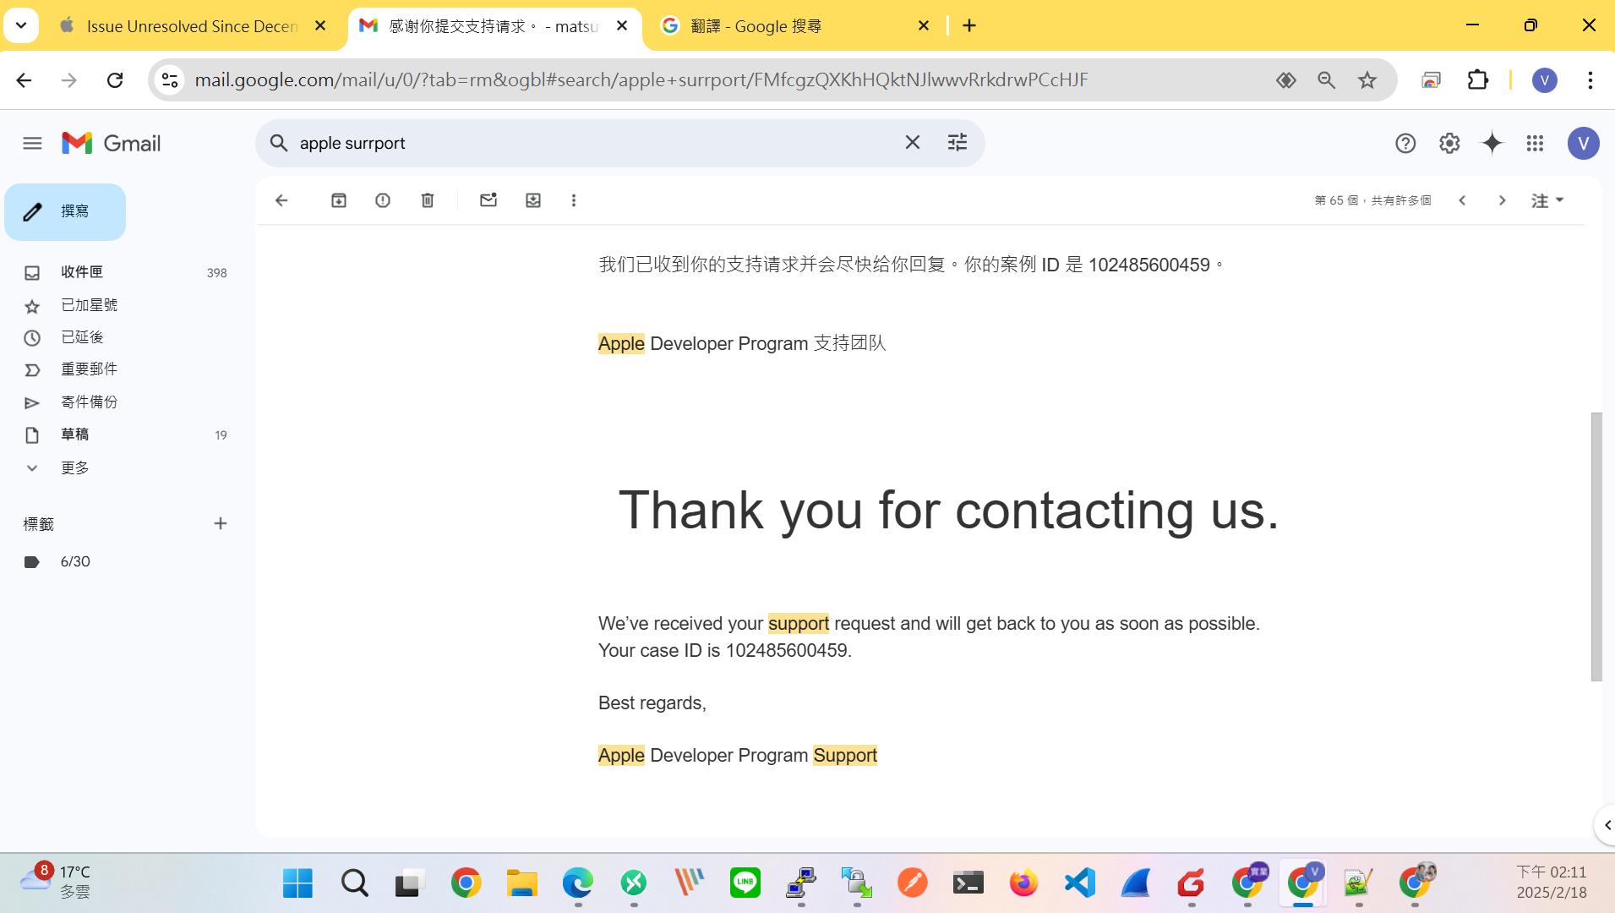
Task: Expand side panel arrow at right edge
Action: [x=1607, y=825]
